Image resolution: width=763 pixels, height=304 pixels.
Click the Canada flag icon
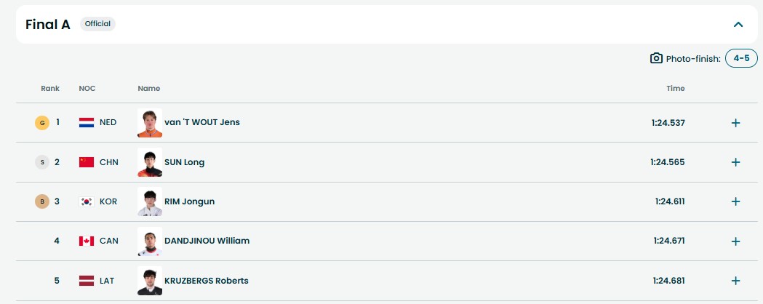(x=87, y=241)
